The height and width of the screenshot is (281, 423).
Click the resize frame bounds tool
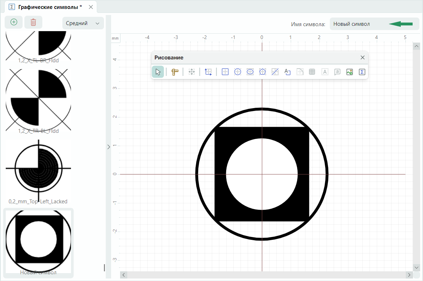coord(208,72)
